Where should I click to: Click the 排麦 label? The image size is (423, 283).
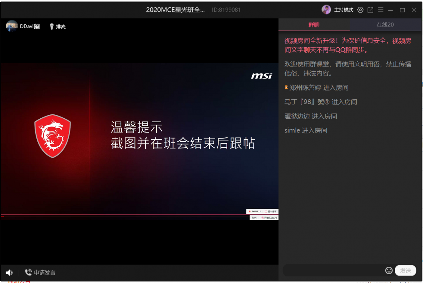(61, 26)
